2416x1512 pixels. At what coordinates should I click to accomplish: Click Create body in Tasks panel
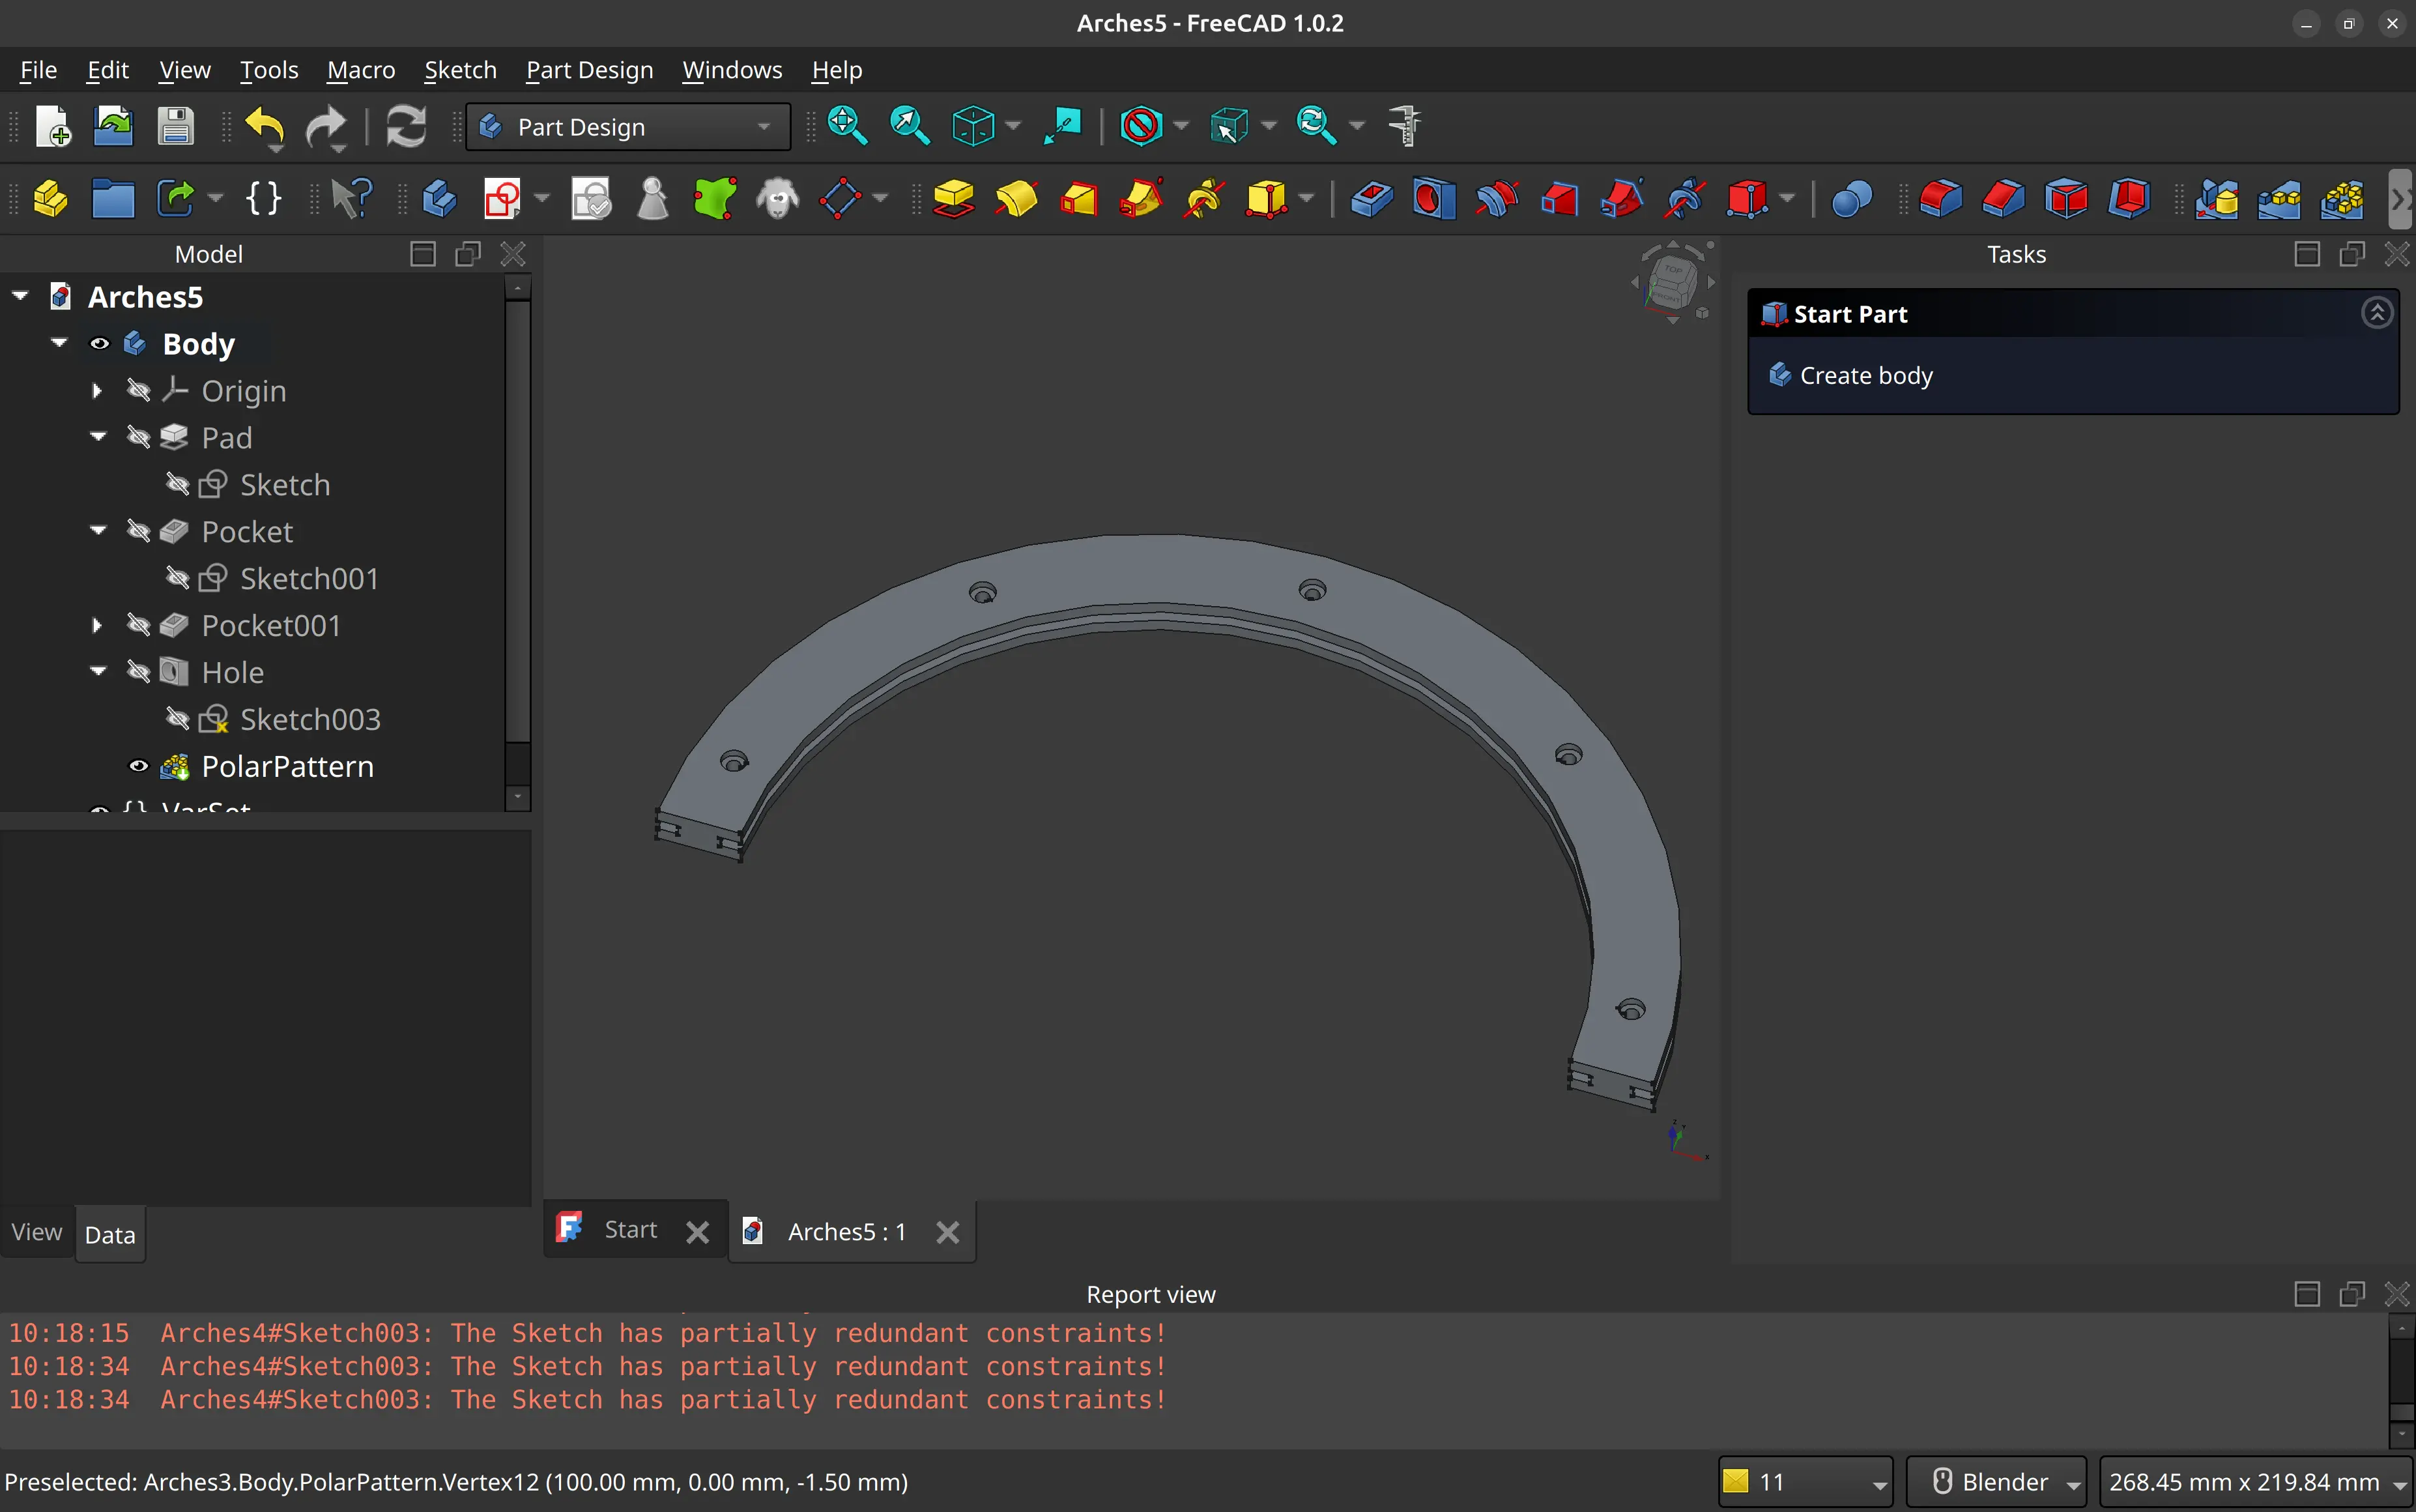coord(1865,376)
